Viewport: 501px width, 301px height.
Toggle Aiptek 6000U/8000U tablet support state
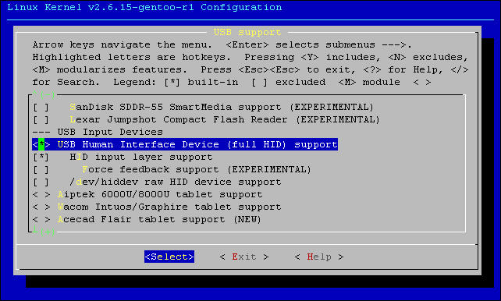(x=41, y=194)
